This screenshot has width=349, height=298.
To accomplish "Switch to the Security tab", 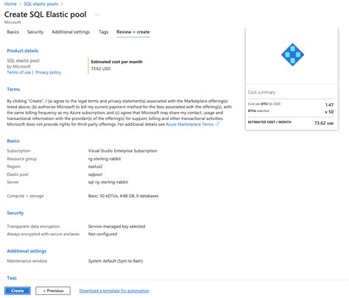I will coord(35,32).
